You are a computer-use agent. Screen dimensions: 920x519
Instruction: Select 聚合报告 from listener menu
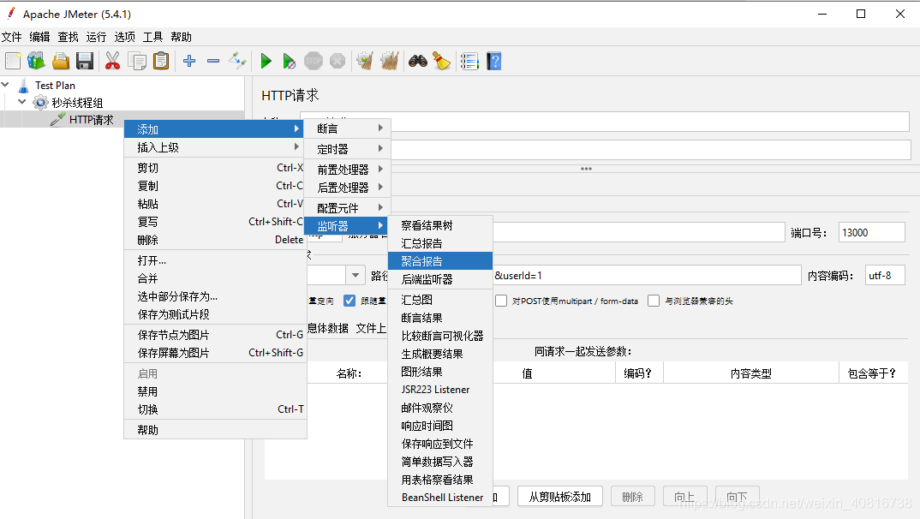(x=440, y=261)
